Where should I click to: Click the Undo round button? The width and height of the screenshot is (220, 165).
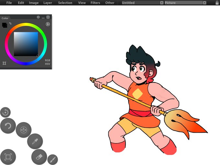(x=8, y=126)
